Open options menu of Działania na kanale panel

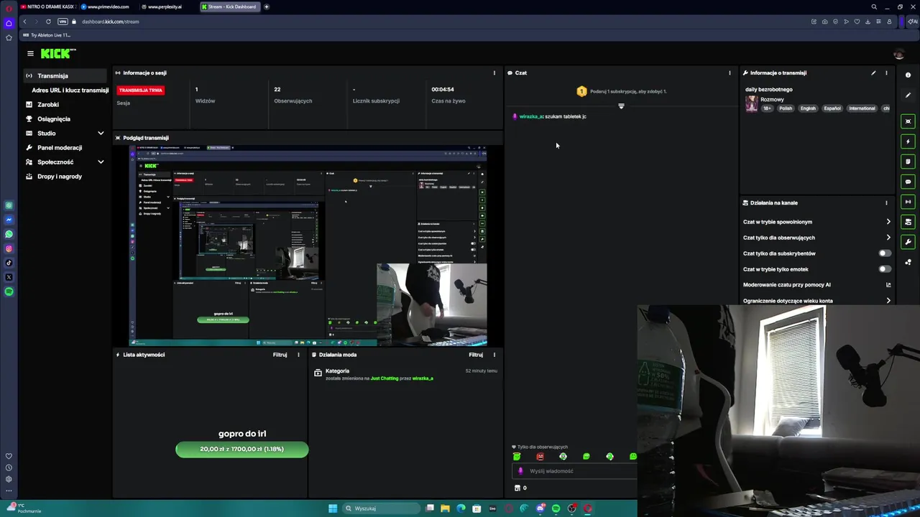(886, 202)
